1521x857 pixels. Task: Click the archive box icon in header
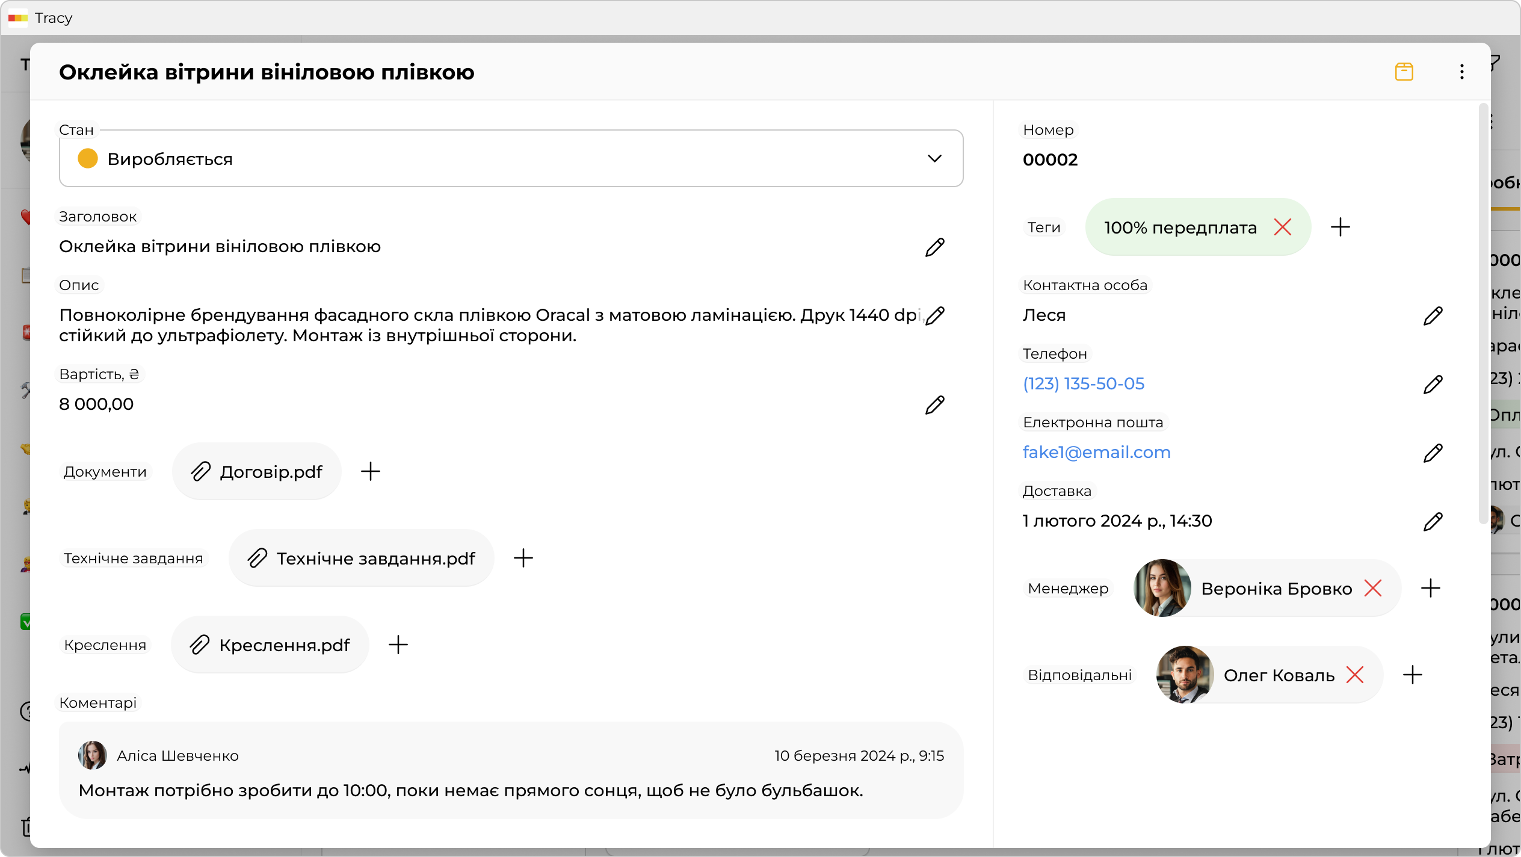(x=1404, y=72)
